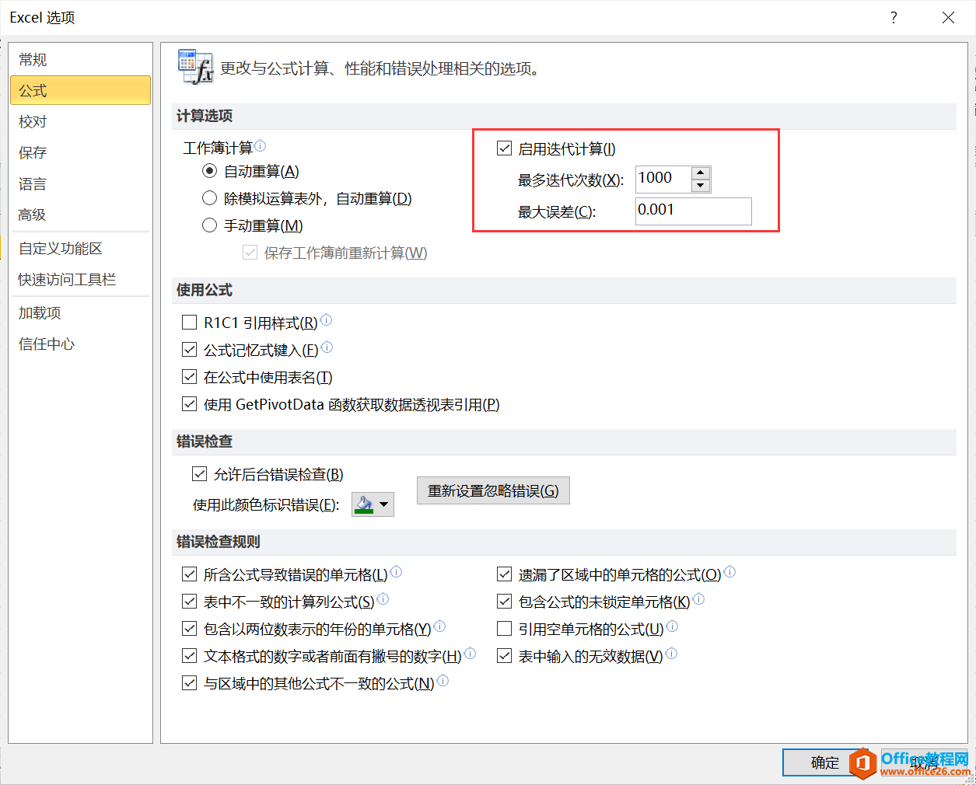Increase 最多迭代次数 with the up arrow

701,173
